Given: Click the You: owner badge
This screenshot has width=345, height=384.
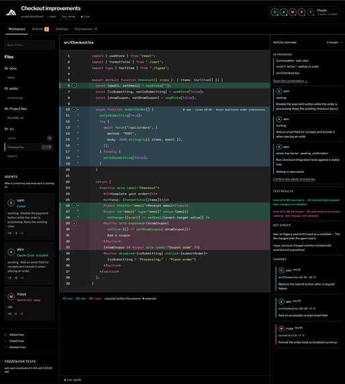Looking at the screenshot, I should click(68, 17).
